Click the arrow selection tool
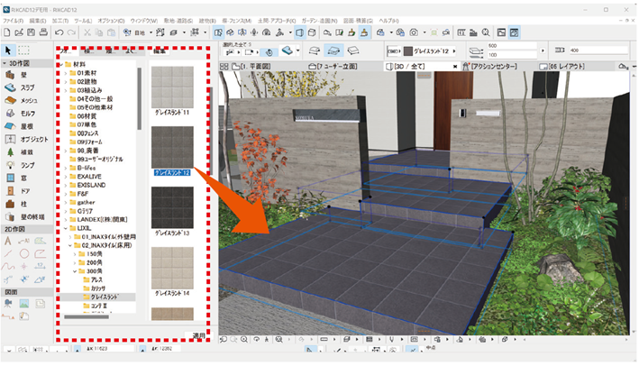 click(9, 50)
